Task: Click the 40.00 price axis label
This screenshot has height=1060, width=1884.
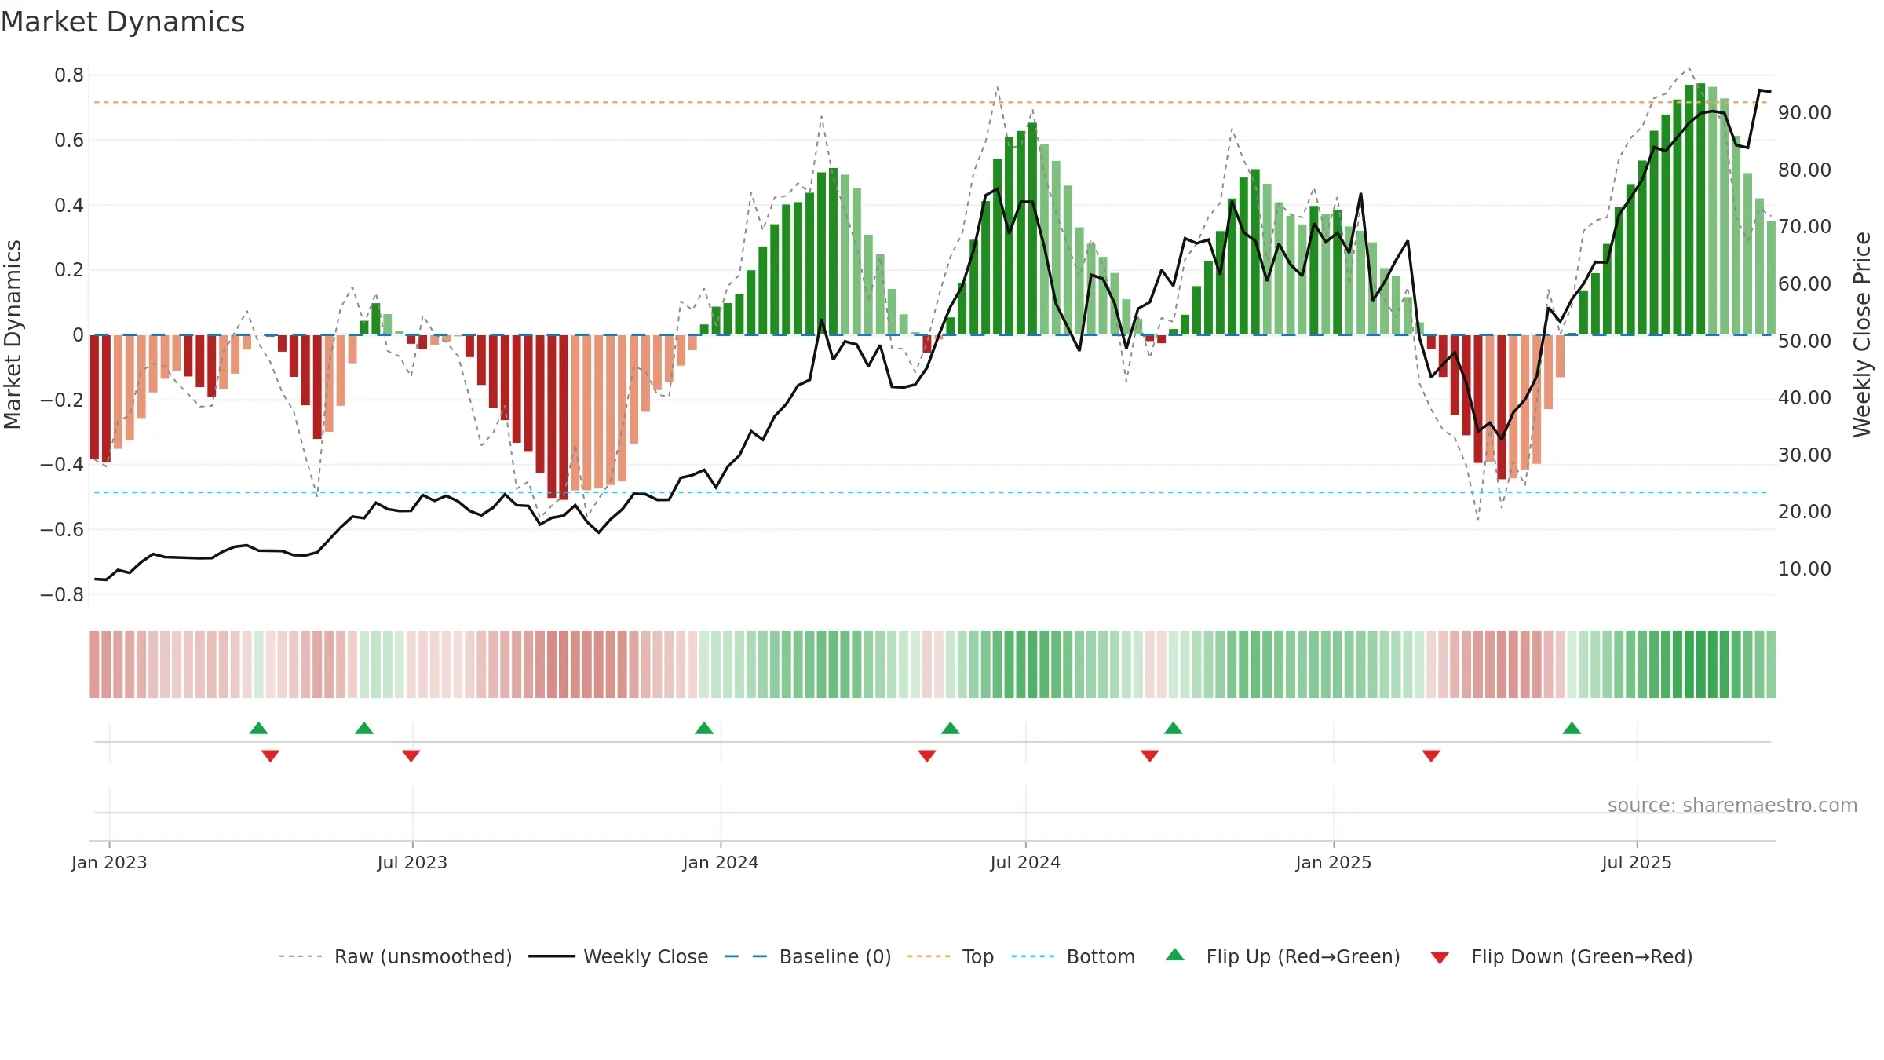Action: click(x=1805, y=398)
